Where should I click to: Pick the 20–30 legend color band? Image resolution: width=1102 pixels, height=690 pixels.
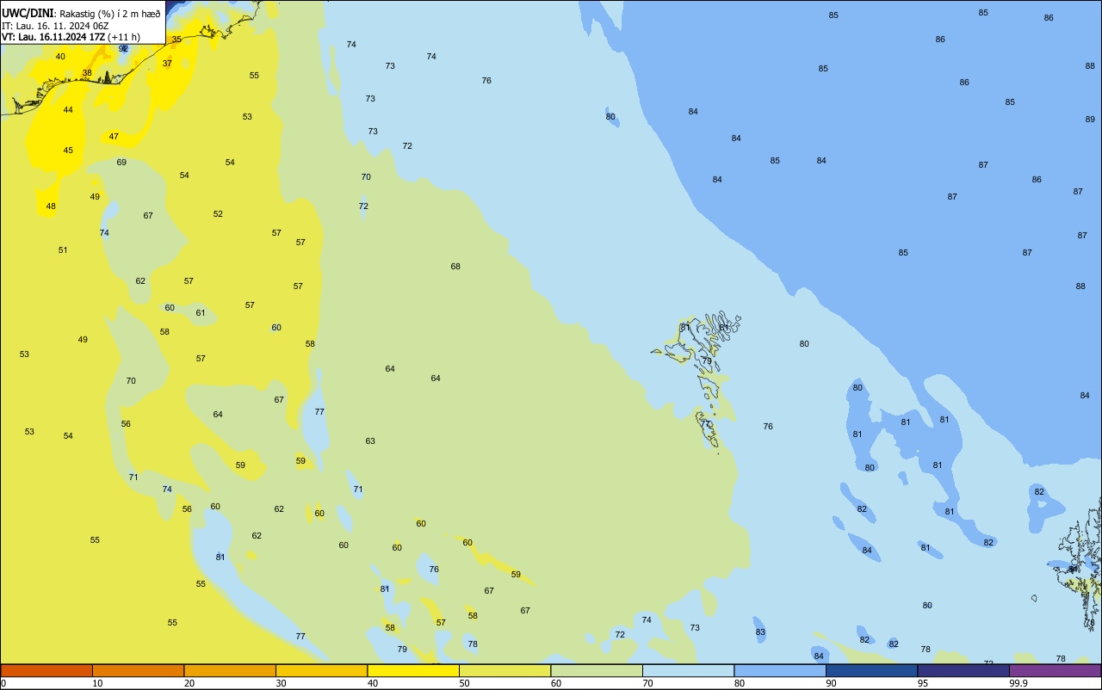coord(230,670)
